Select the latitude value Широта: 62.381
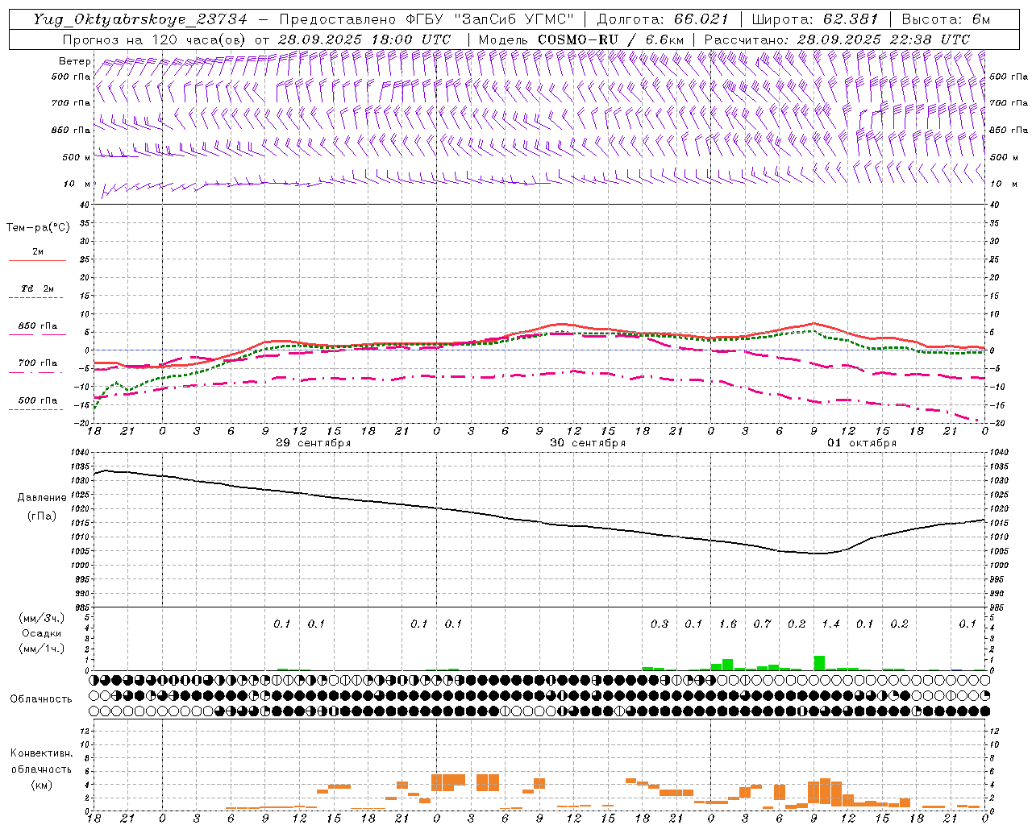 click(815, 19)
